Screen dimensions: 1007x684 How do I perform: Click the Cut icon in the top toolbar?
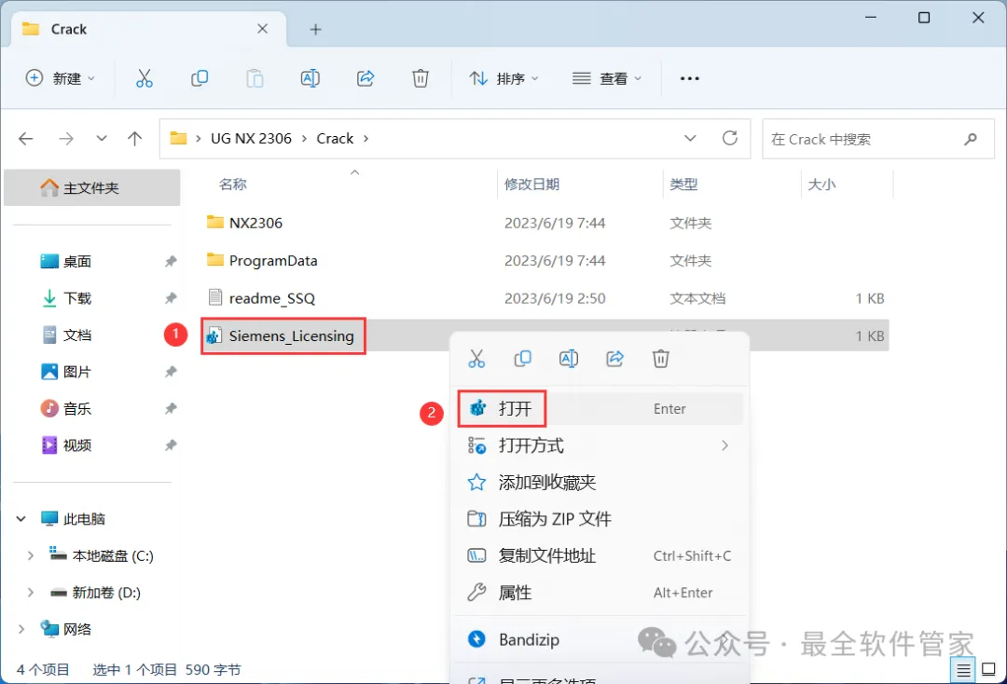pyautogui.click(x=145, y=78)
